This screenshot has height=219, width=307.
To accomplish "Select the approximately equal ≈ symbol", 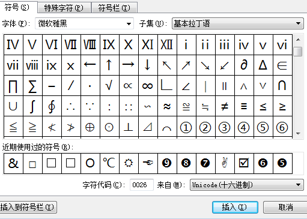I will (x=167, y=106).
